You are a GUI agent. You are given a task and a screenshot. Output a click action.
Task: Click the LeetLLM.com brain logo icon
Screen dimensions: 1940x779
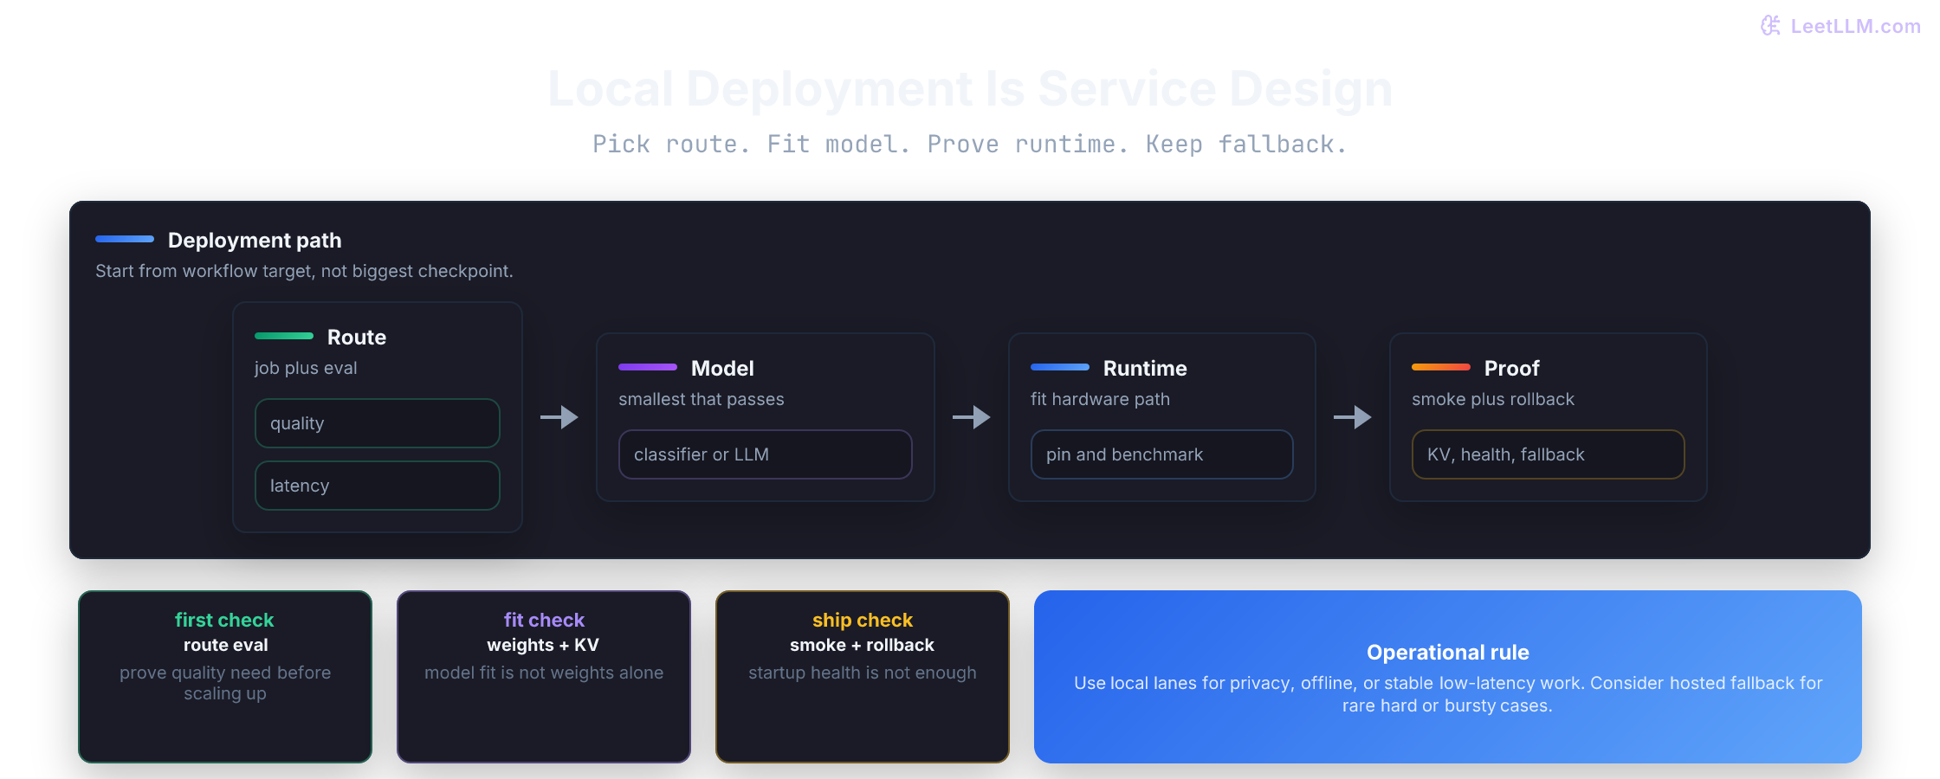click(x=1771, y=26)
